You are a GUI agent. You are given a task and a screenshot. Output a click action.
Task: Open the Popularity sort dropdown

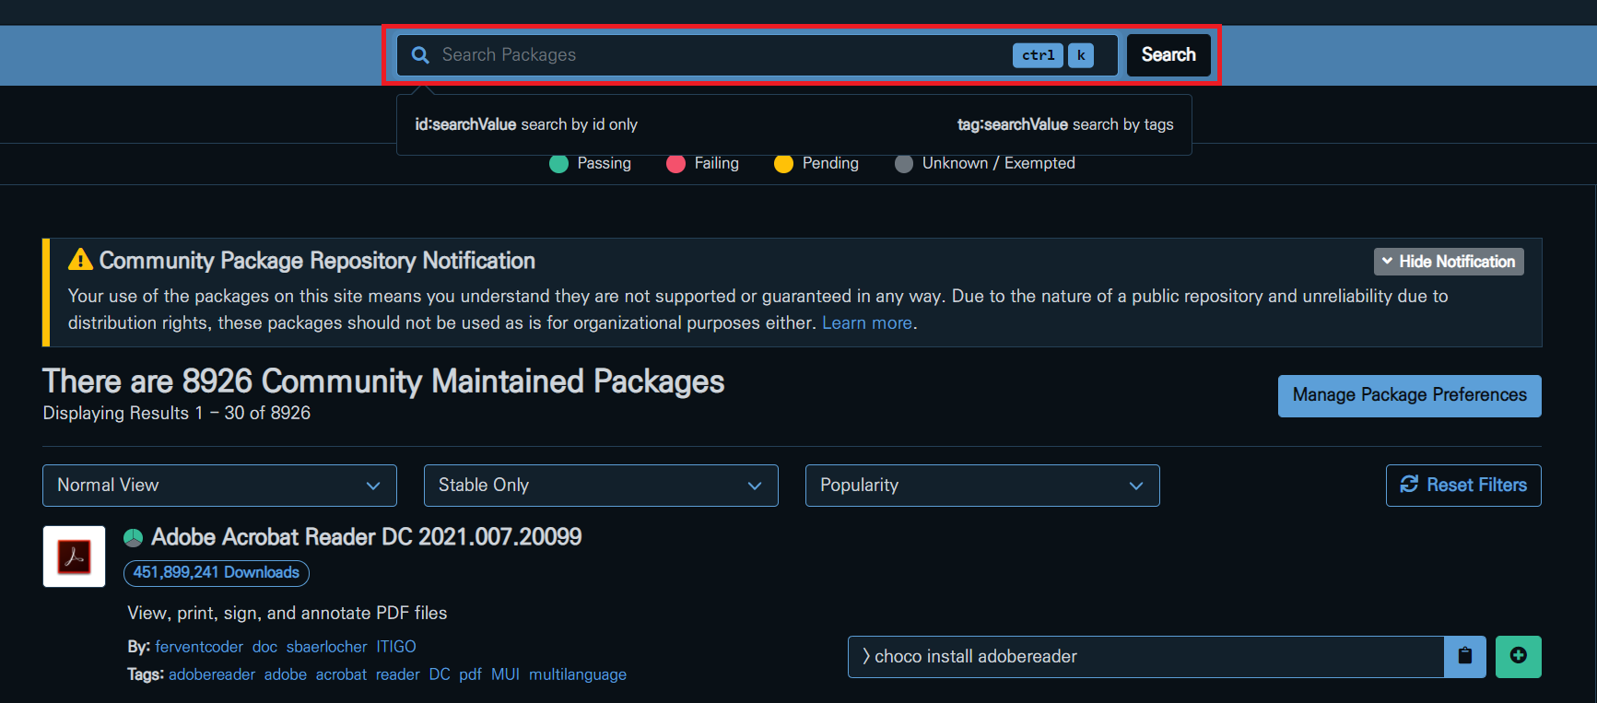tap(982, 486)
